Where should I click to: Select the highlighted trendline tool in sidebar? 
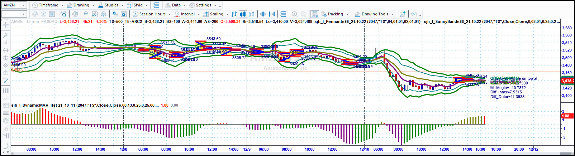(x=5, y=81)
